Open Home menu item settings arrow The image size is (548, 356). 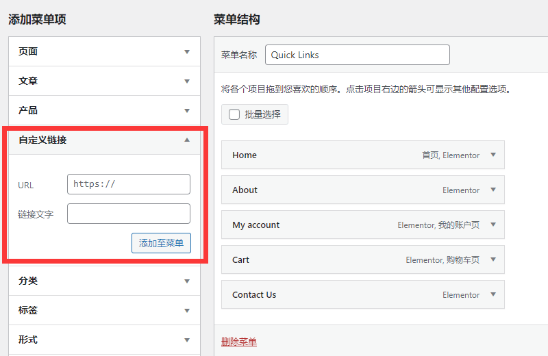pyautogui.click(x=493, y=155)
